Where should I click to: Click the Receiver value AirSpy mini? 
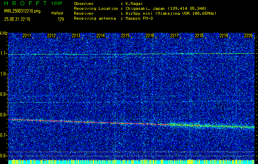click(171, 13)
